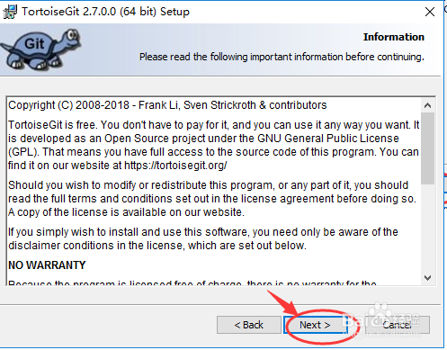Viewport: 447px width, 350px height.
Task: Click the 'Please read the following' subtitle
Action: pyautogui.click(x=282, y=57)
